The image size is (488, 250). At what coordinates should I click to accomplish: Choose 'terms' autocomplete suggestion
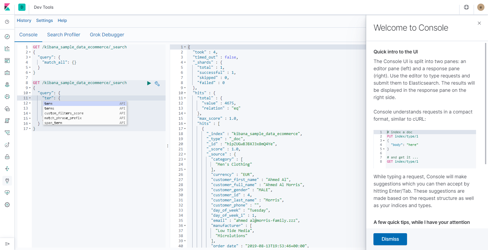pyautogui.click(x=85, y=108)
